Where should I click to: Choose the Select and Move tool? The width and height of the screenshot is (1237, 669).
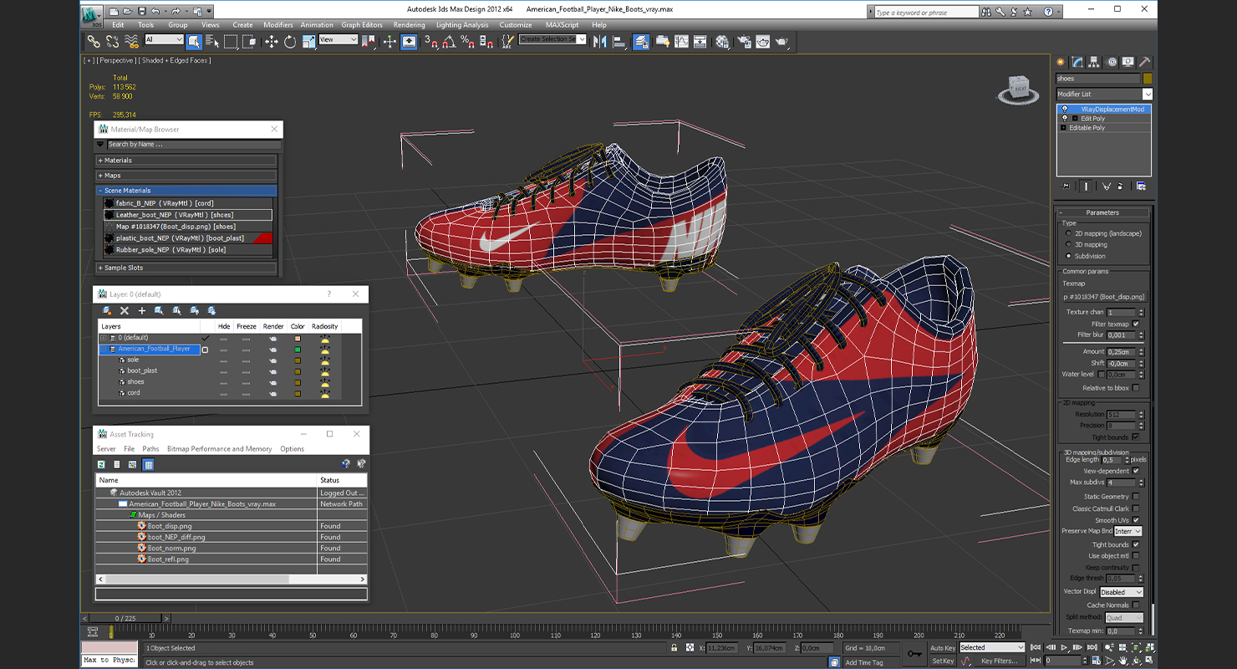point(272,41)
